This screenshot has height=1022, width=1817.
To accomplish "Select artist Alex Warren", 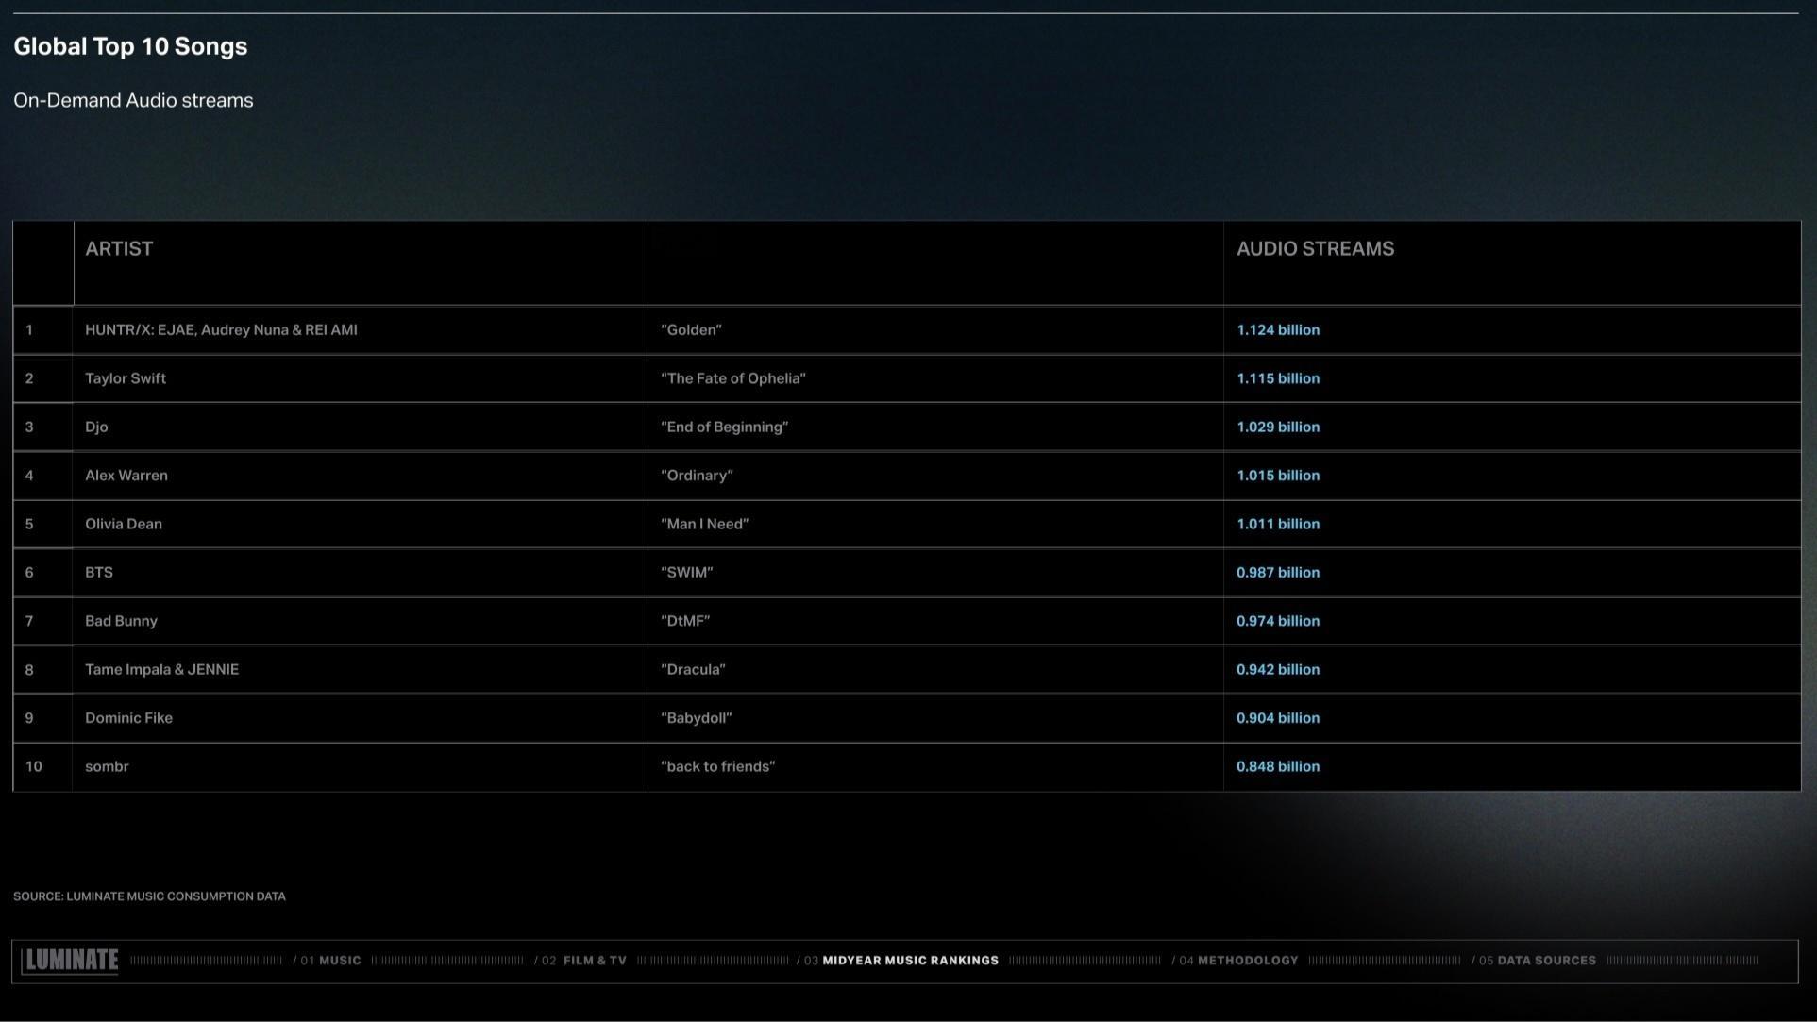I will pyautogui.click(x=126, y=476).
